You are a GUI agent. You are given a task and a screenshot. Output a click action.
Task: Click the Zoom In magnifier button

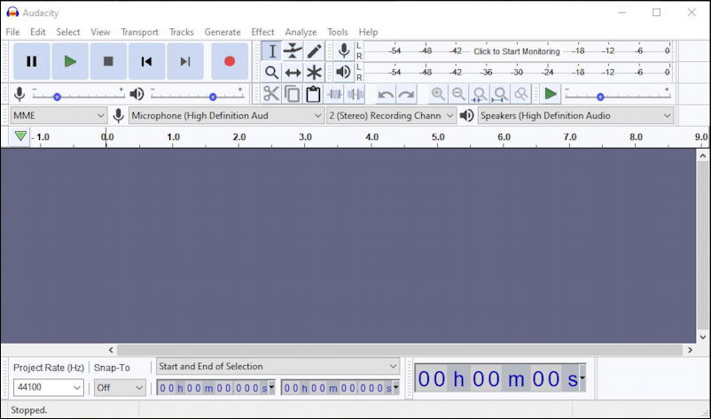click(438, 94)
